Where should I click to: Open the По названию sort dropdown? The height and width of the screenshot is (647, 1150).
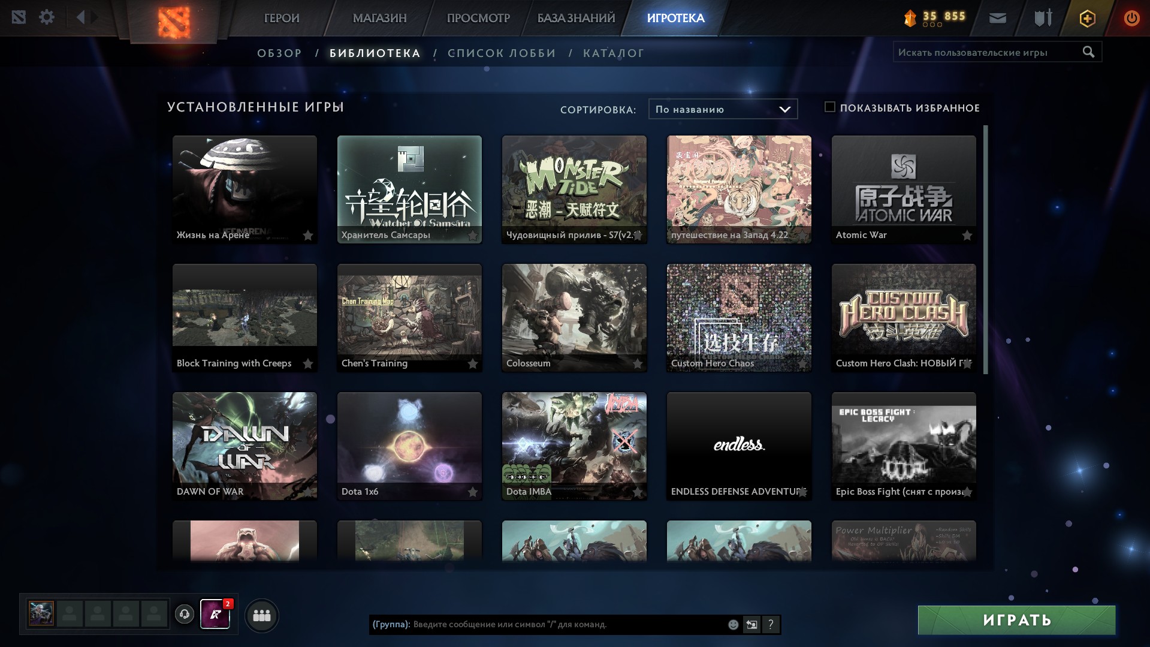(723, 109)
